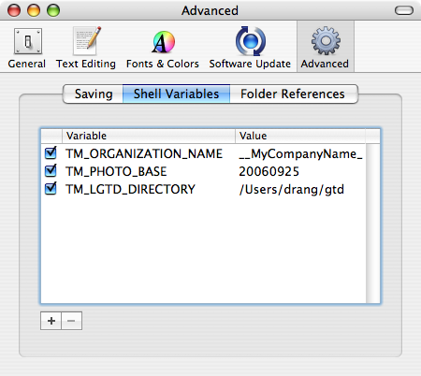421x376 pixels.
Task: Remove variable with the minus button
Action: click(71, 321)
